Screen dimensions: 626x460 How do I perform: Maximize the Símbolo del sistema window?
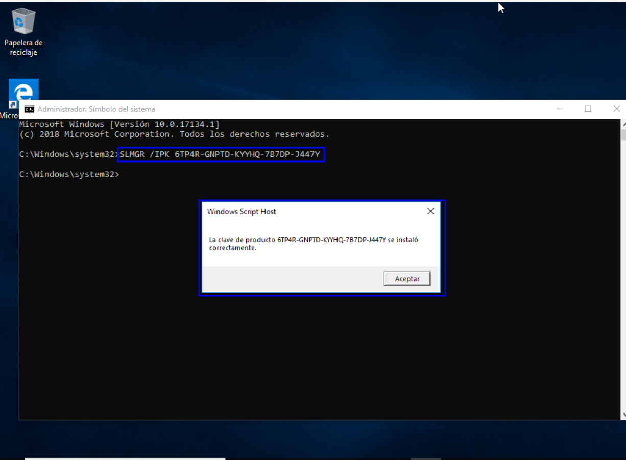pyautogui.click(x=588, y=109)
